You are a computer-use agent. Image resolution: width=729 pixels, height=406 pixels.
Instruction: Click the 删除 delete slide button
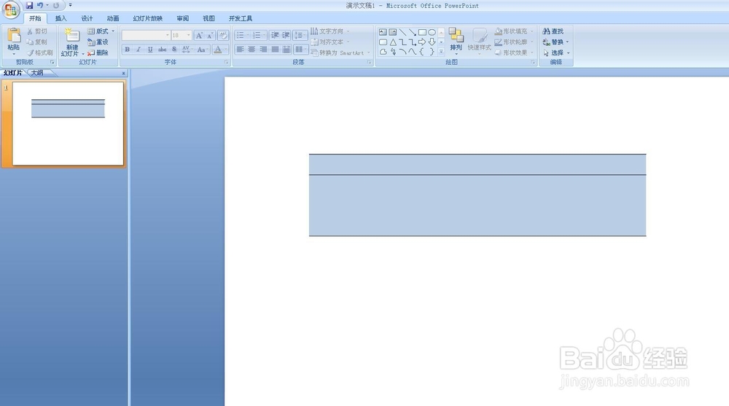98,52
